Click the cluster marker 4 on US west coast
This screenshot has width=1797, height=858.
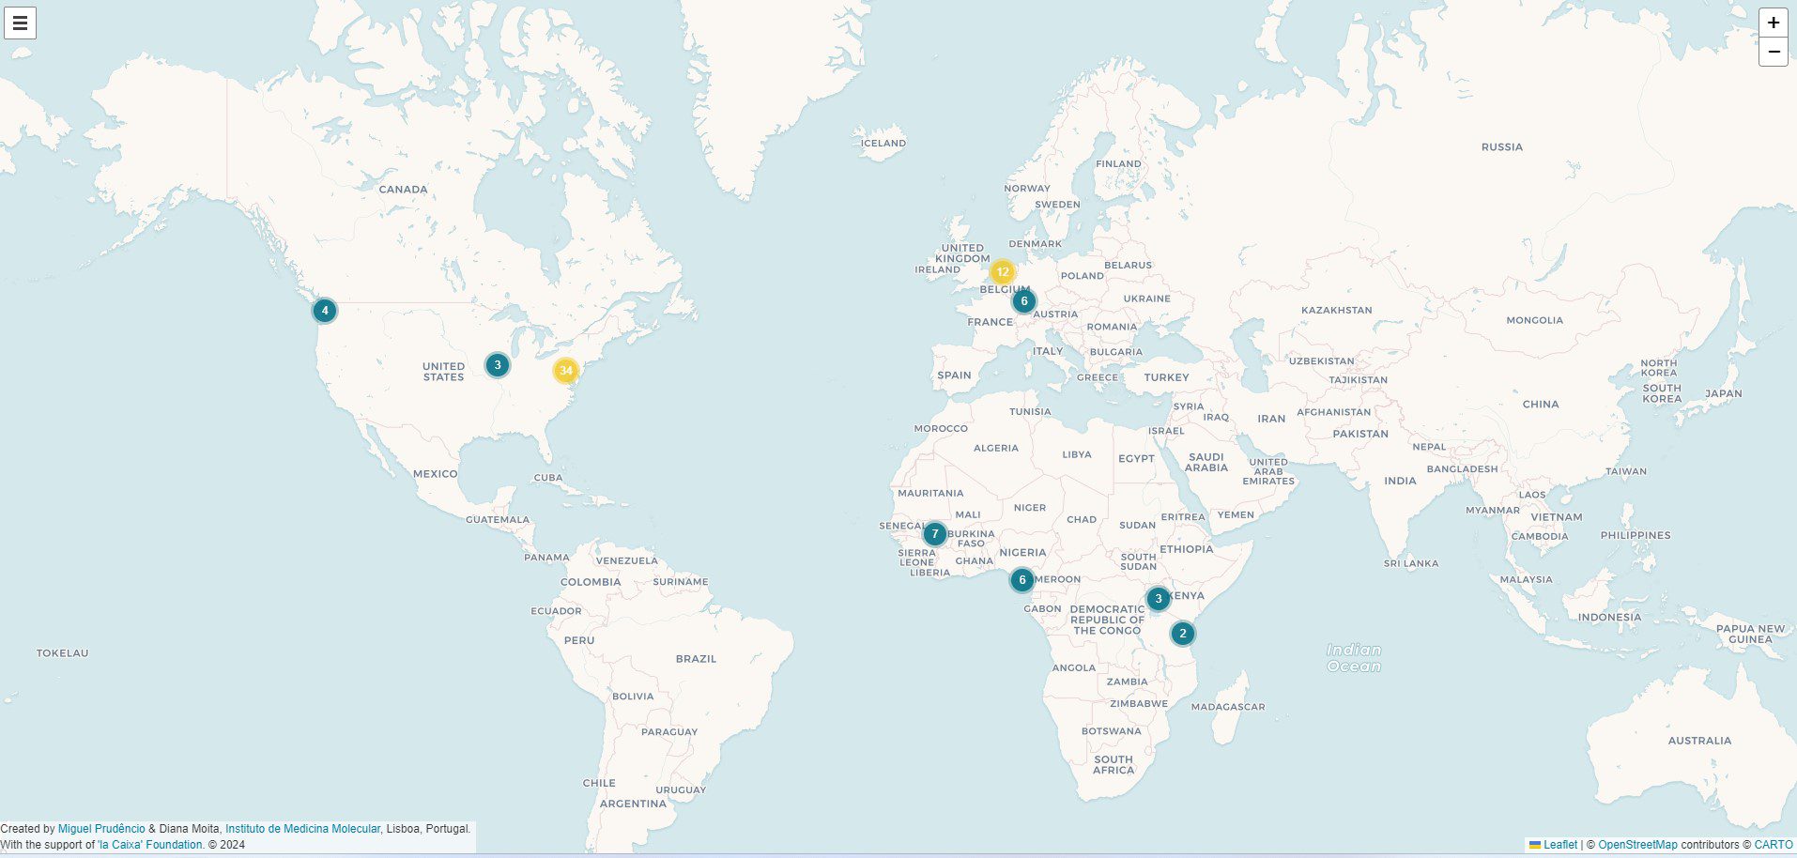324,311
